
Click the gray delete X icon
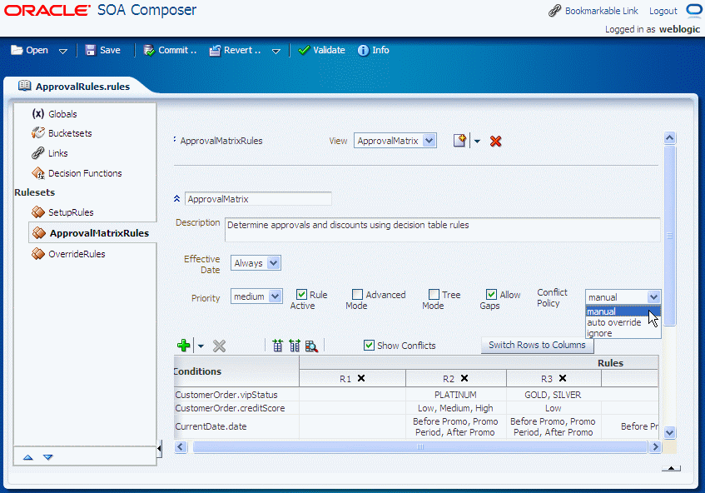click(x=219, y=346)
